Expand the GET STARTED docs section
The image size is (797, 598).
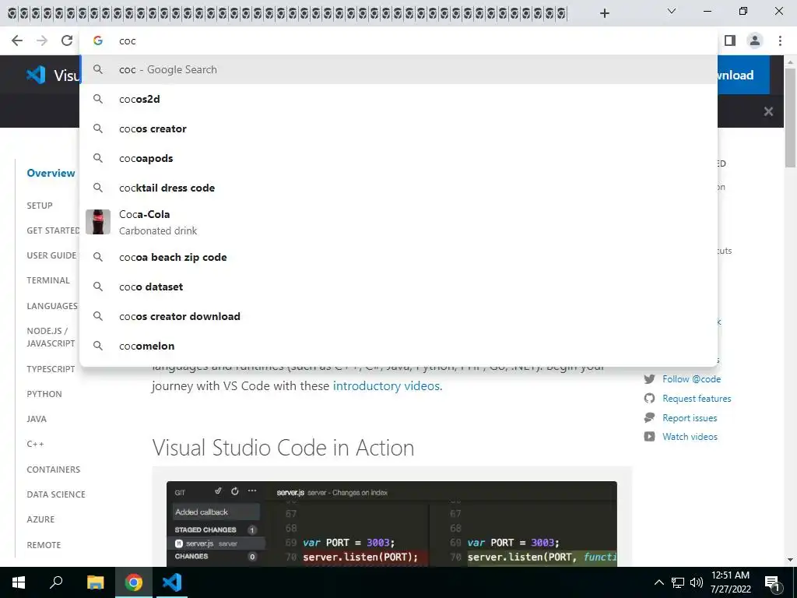(x=53, y=230)
